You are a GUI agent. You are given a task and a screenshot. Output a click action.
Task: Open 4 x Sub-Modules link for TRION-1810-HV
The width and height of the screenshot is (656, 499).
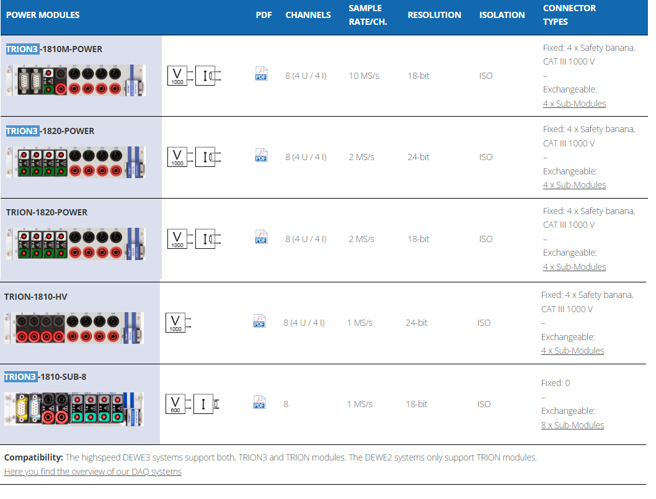point(572,351)
